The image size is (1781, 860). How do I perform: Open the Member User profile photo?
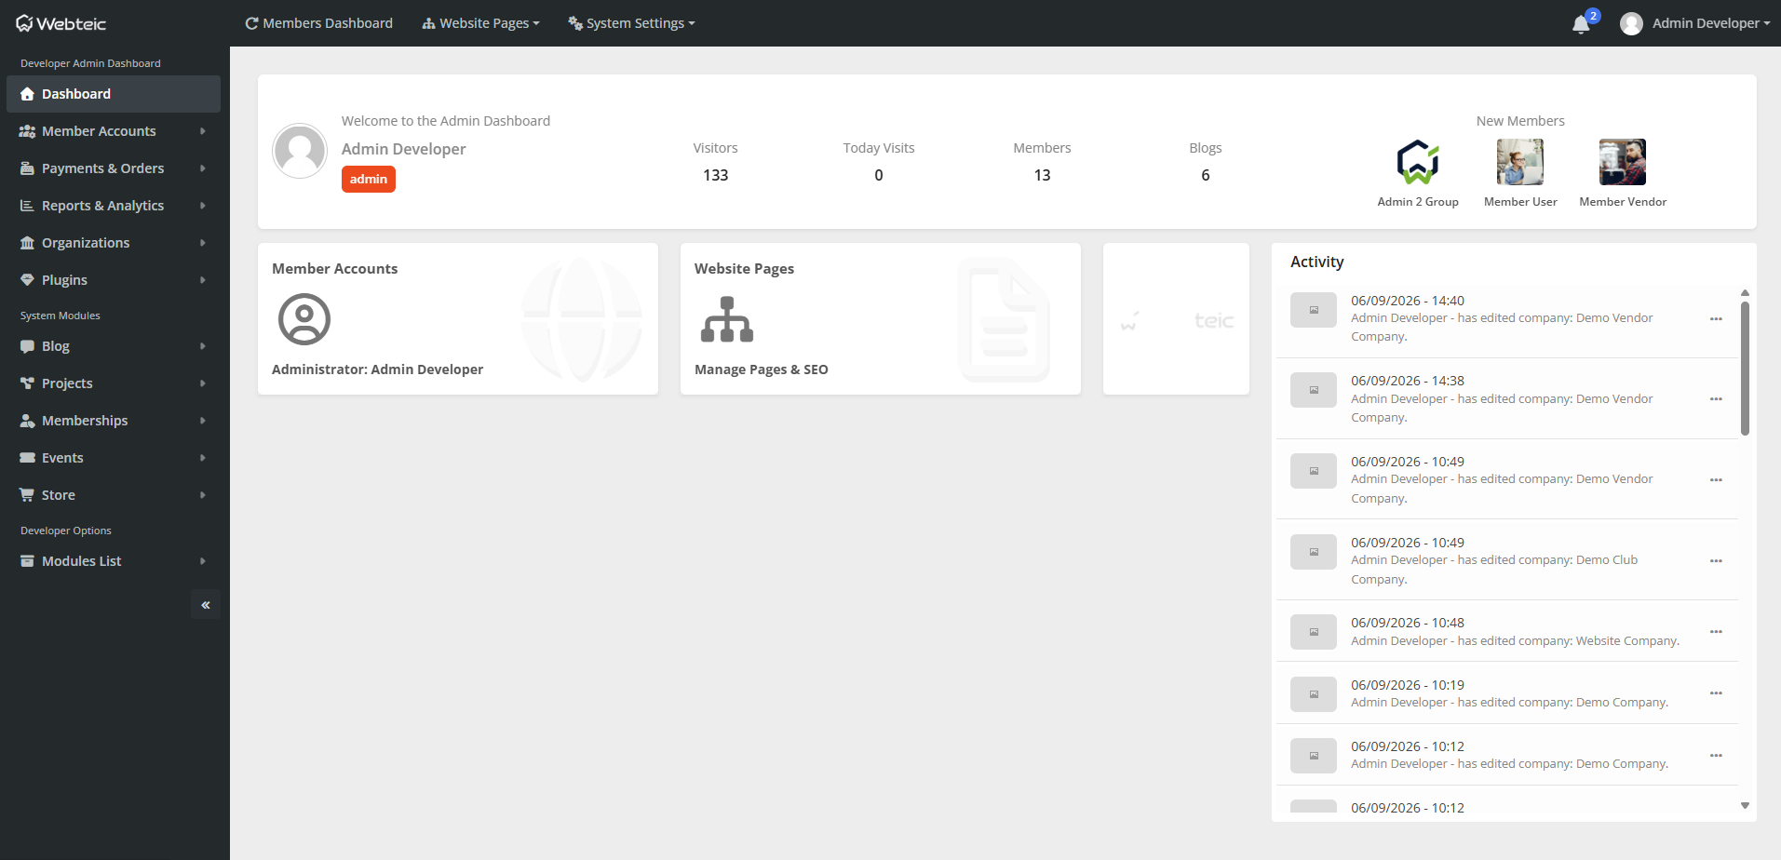pyautogui.click(x=1520, y=162)
